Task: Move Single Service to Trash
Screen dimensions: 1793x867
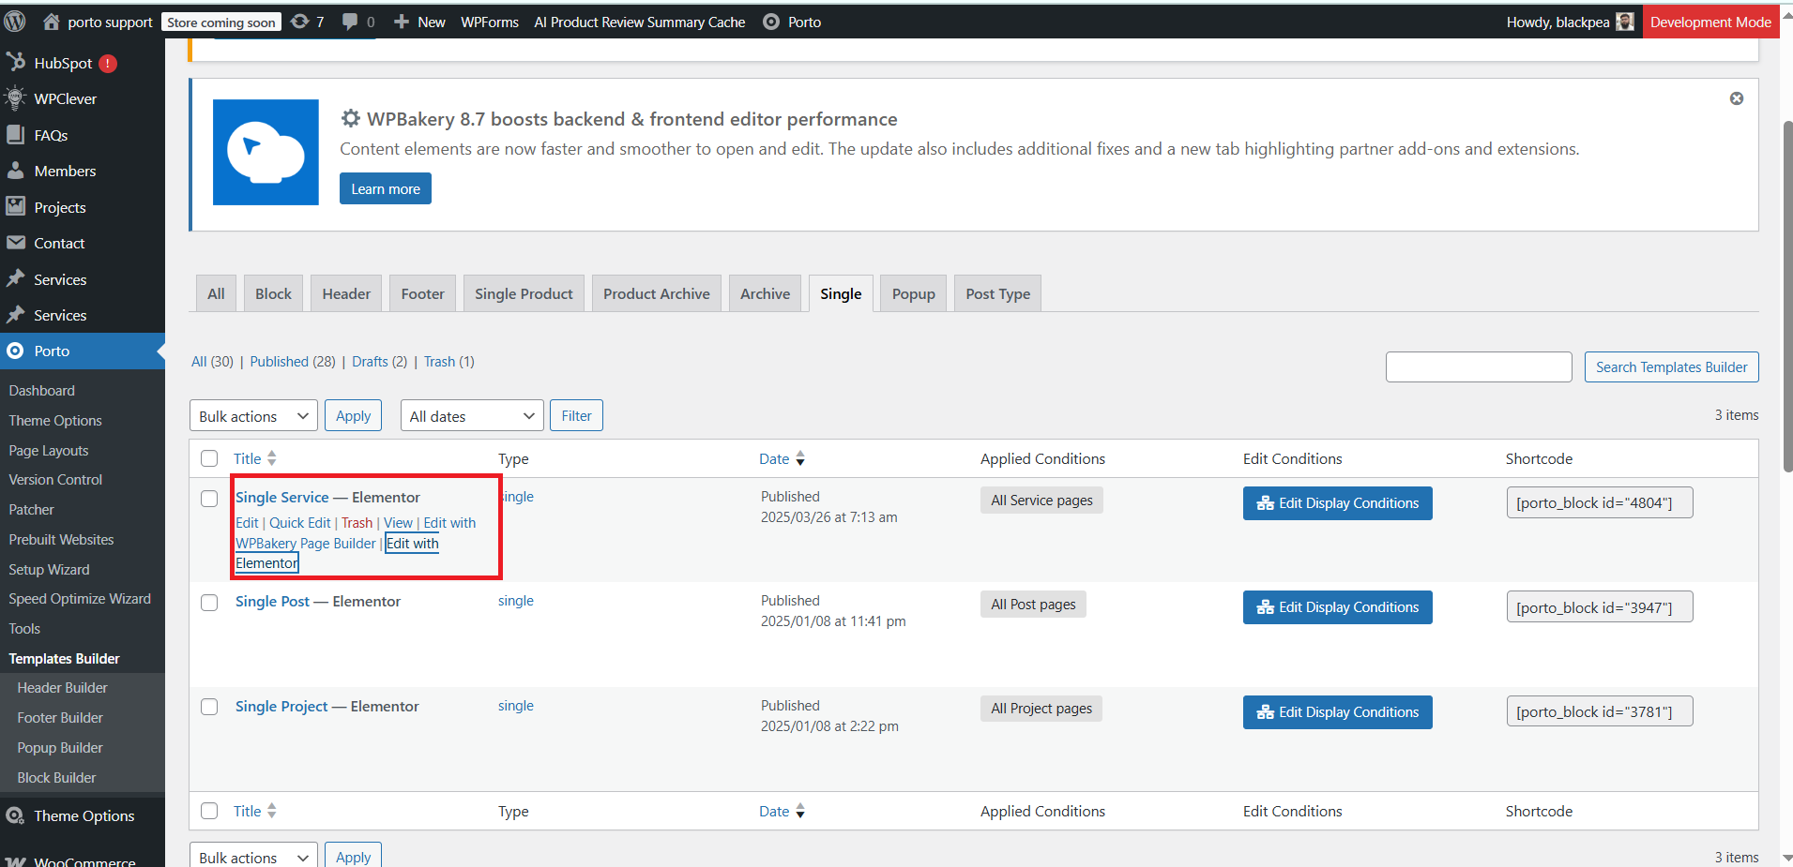Action: coord(357,523)
